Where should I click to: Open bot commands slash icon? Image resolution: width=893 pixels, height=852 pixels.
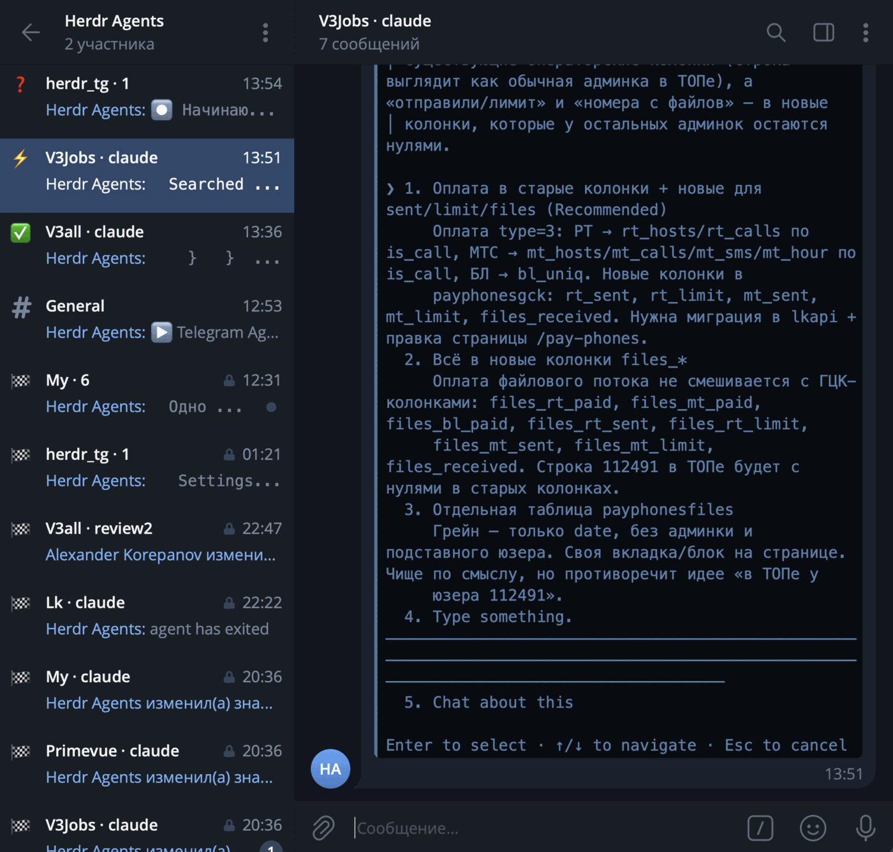[760, 828]
